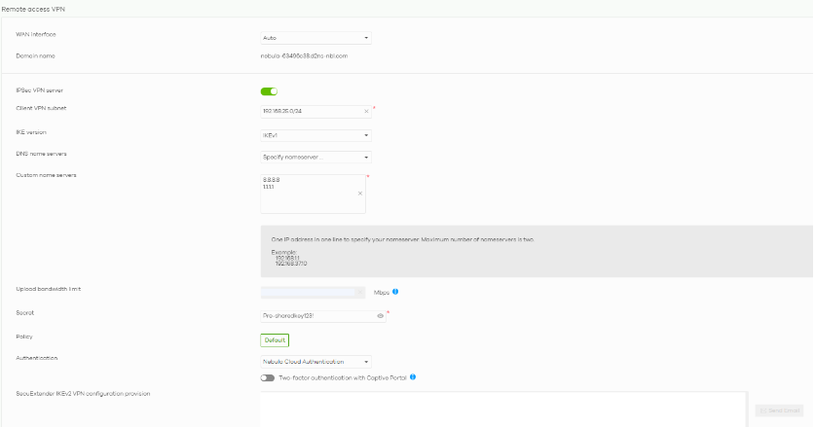815x427 pixels.
Task: Reveal the Secret pre-shared key
Action: click(380, 316)
